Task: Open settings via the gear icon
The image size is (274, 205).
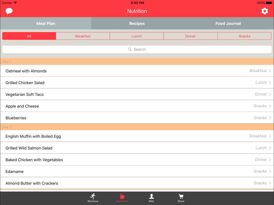Action: [265, 11]
